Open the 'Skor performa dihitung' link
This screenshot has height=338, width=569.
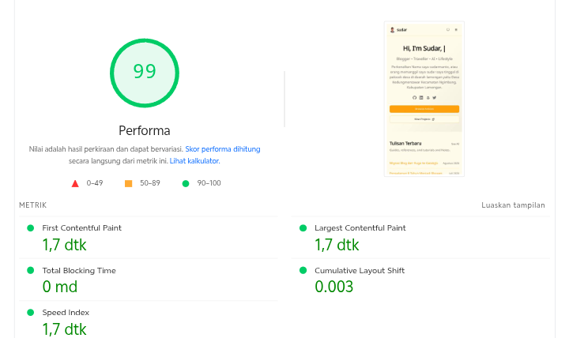(x=222, y=149)
